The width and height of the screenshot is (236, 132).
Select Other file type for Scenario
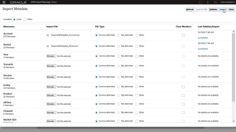coord(136,66)
